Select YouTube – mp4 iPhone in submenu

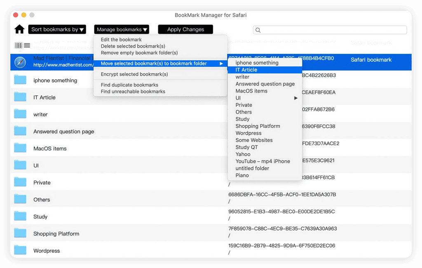pyautogui.click(x=265, y=161)
